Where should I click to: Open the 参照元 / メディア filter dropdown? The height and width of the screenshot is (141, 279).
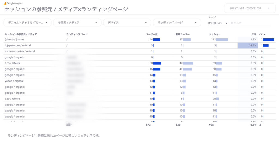(77, 23)
